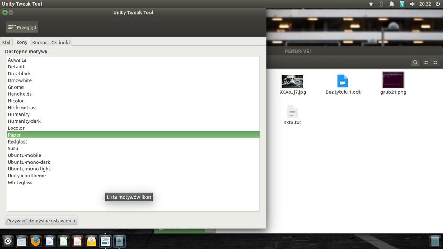The width and height of the screenshot is (443, 249).
Task: Switch to the Ikony tab
Action: [21, 42]
